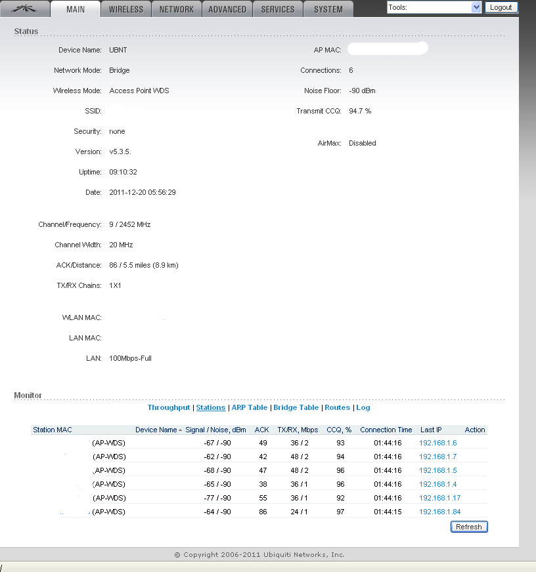The width and height of the screenshot is (536, 572).
Task: Show the Routes monitor view
Action: click(x=337, y=407)
